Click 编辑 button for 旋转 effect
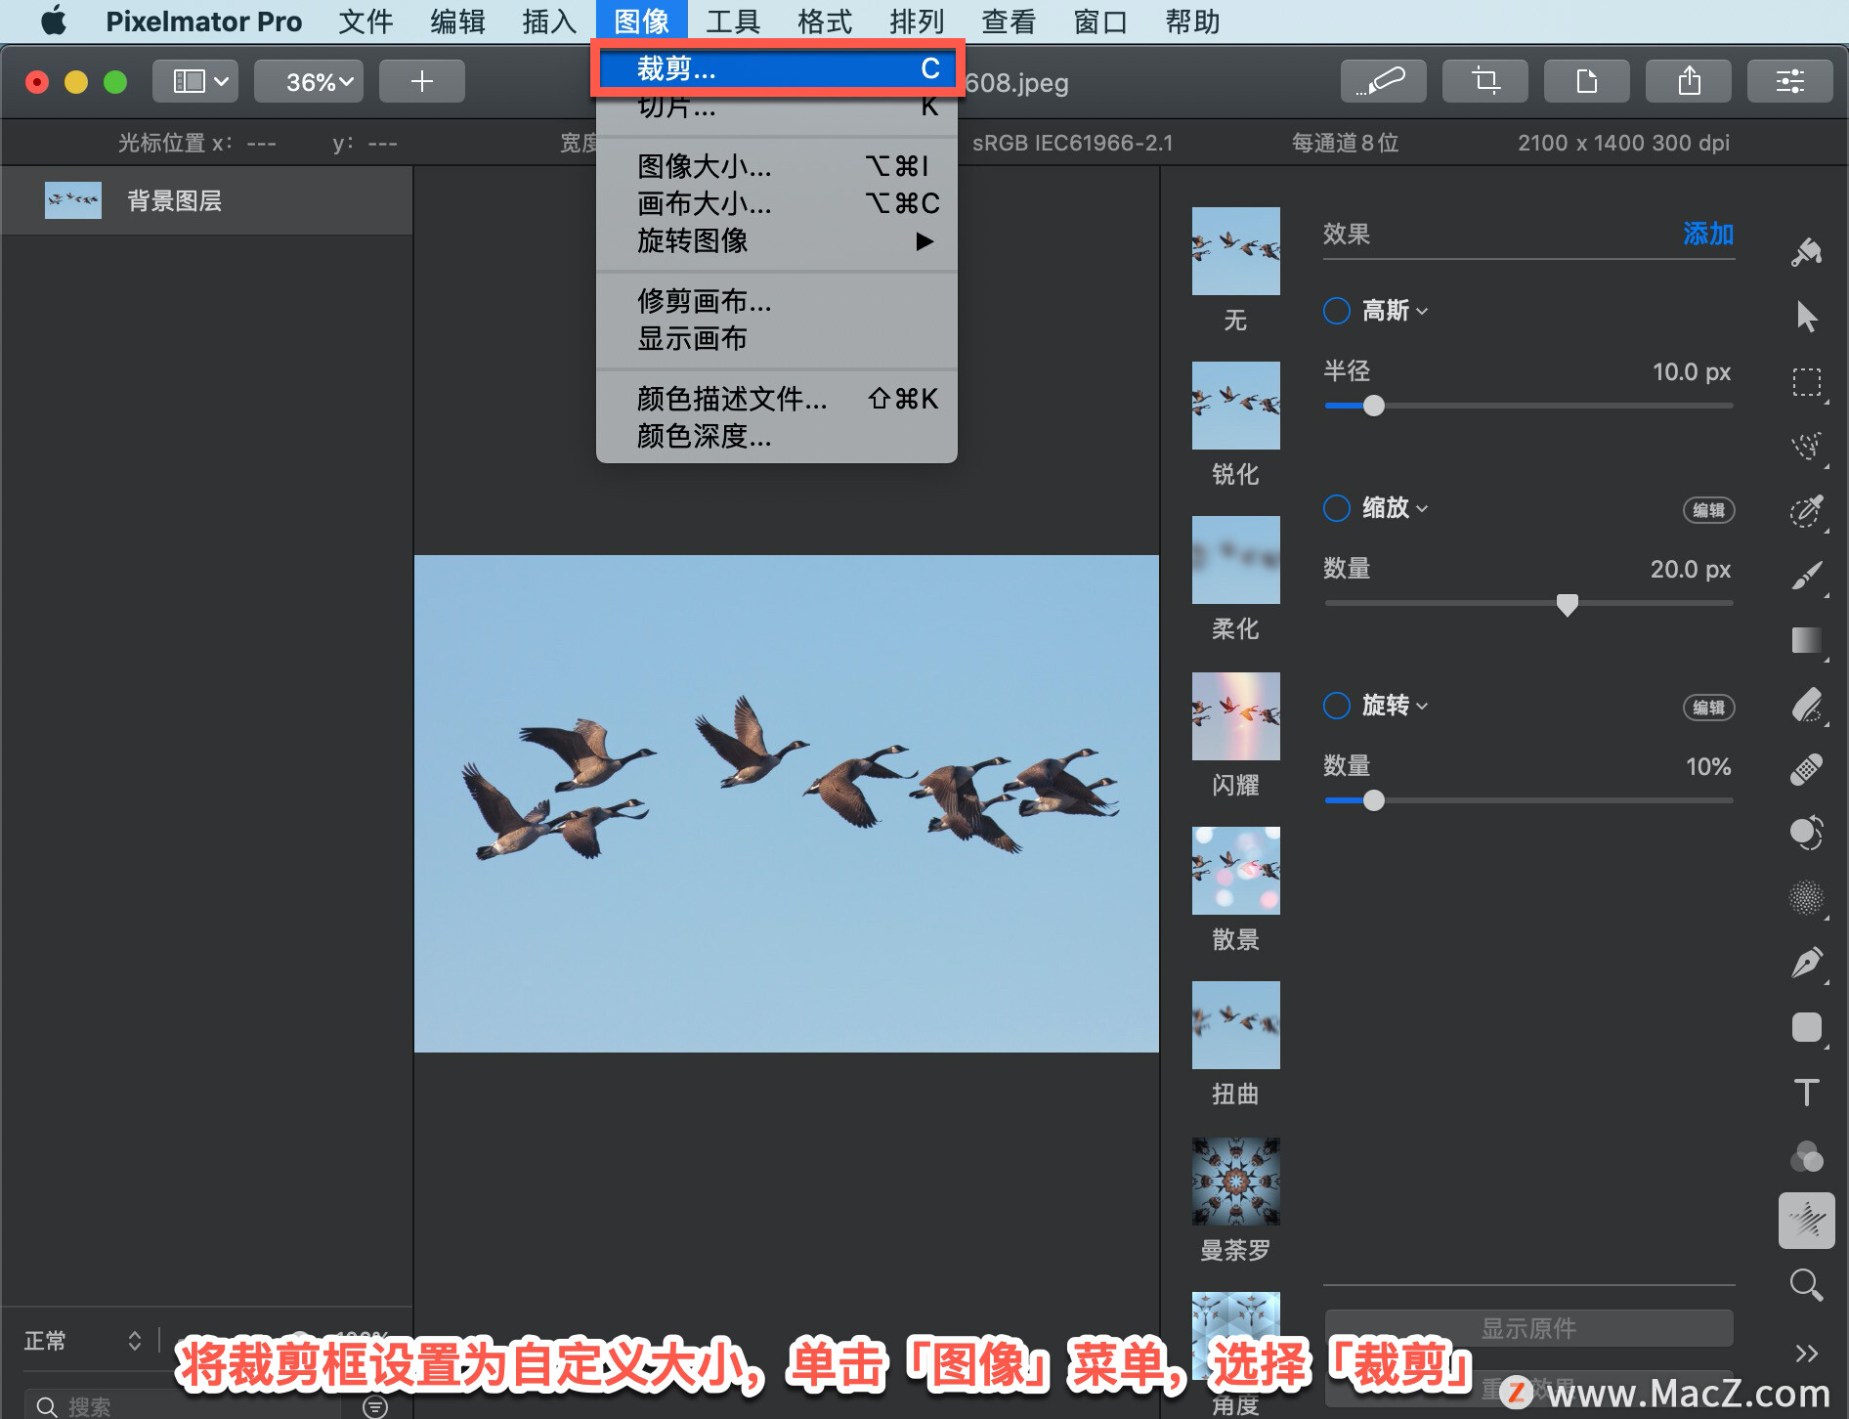The image size is (1849, 1419). pyautogui.click(x=1708, y=708)
